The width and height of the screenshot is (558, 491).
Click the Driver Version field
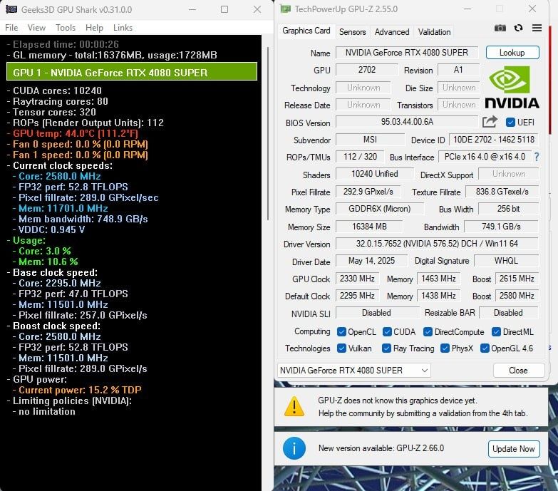coord(437,244)
